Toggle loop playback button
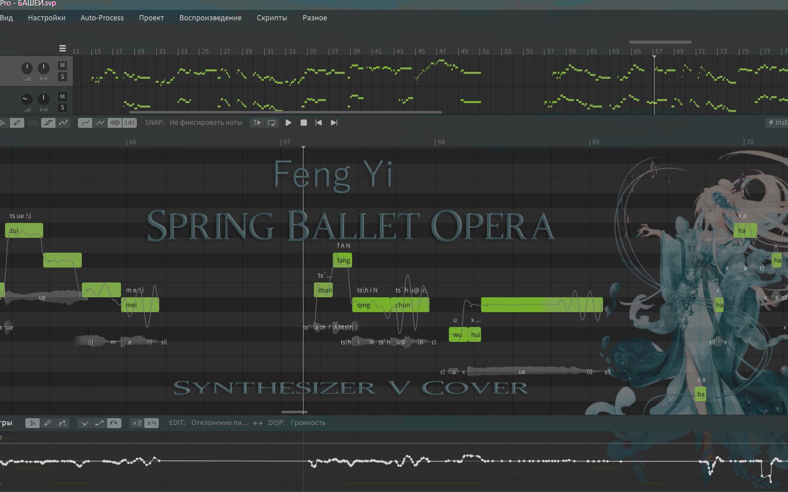Screen dimensions: 788x492 pos(271,123)
